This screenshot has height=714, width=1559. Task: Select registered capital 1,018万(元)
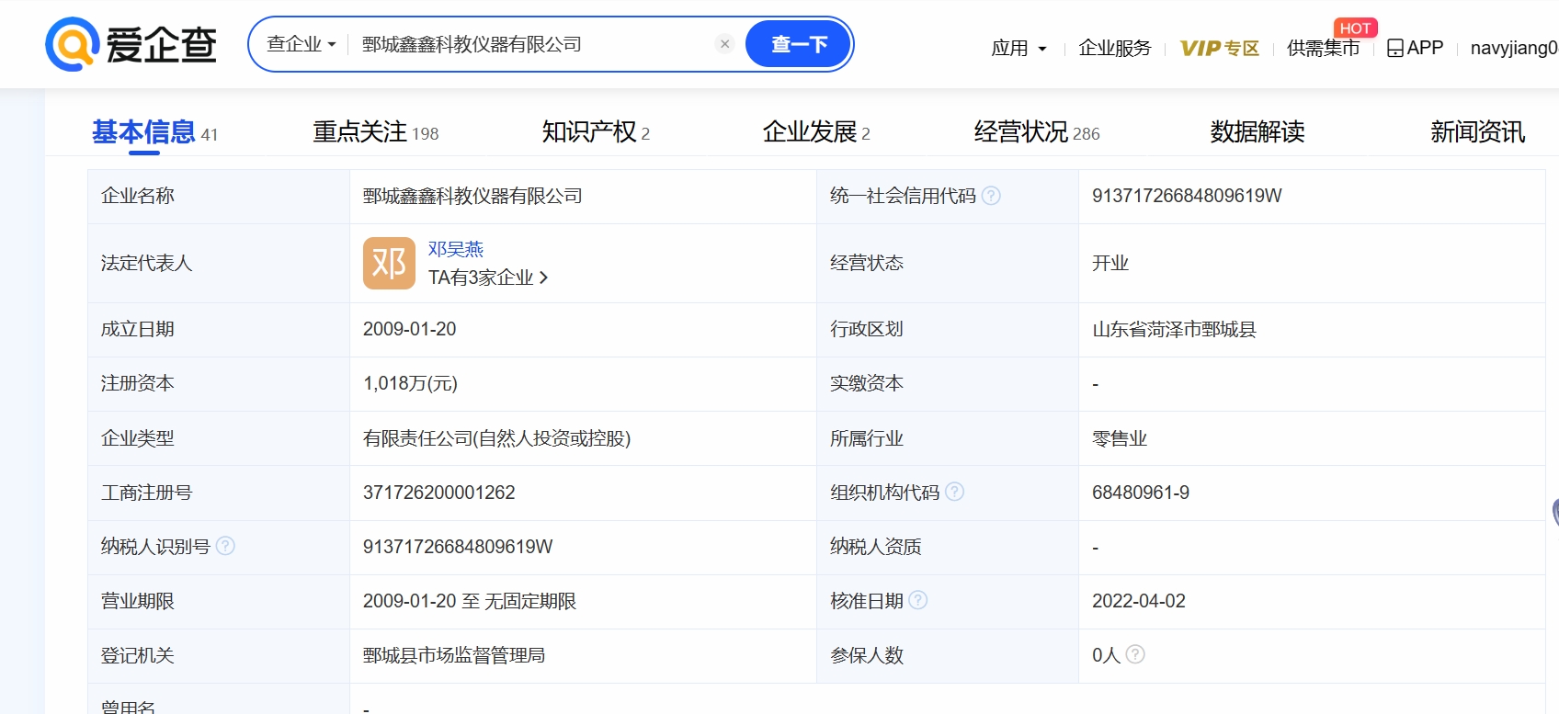click(x=410, y=383)
